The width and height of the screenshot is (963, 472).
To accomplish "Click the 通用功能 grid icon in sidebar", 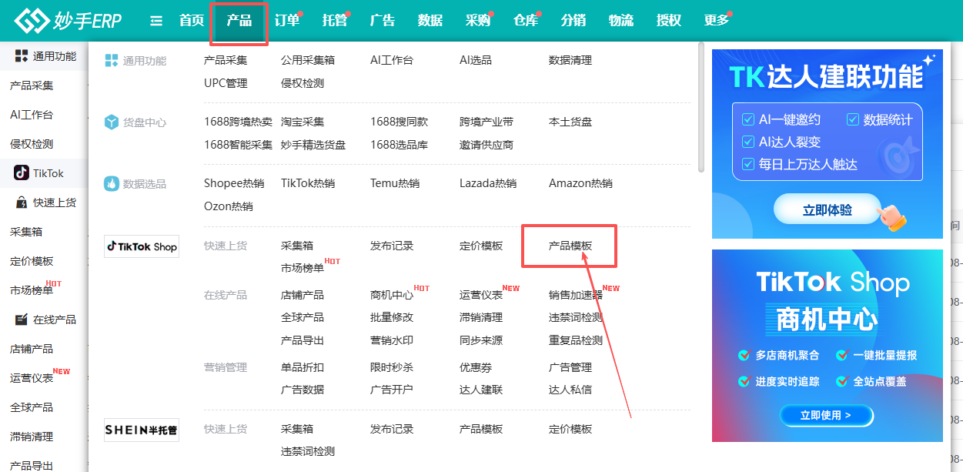I will 22,55.
